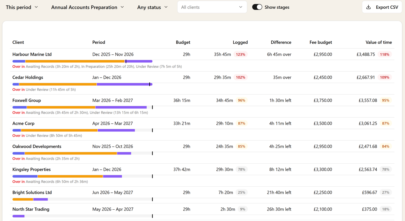Click '6h 45m over' difference value

279,54
